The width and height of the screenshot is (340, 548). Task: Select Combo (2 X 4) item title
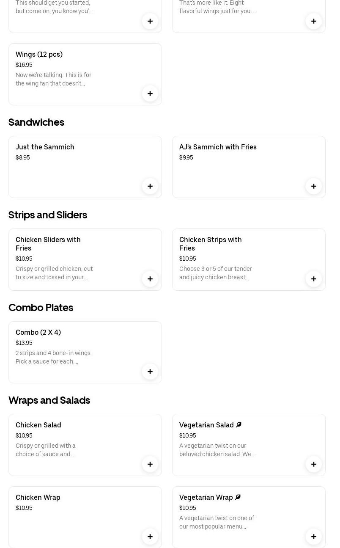pyautogui.click(x=38, y=332)
